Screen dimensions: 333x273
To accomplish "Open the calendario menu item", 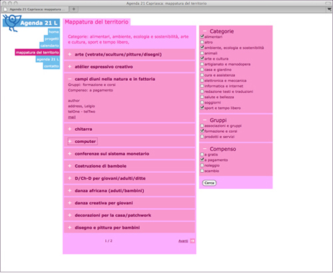I will click(x=49, y=45).
